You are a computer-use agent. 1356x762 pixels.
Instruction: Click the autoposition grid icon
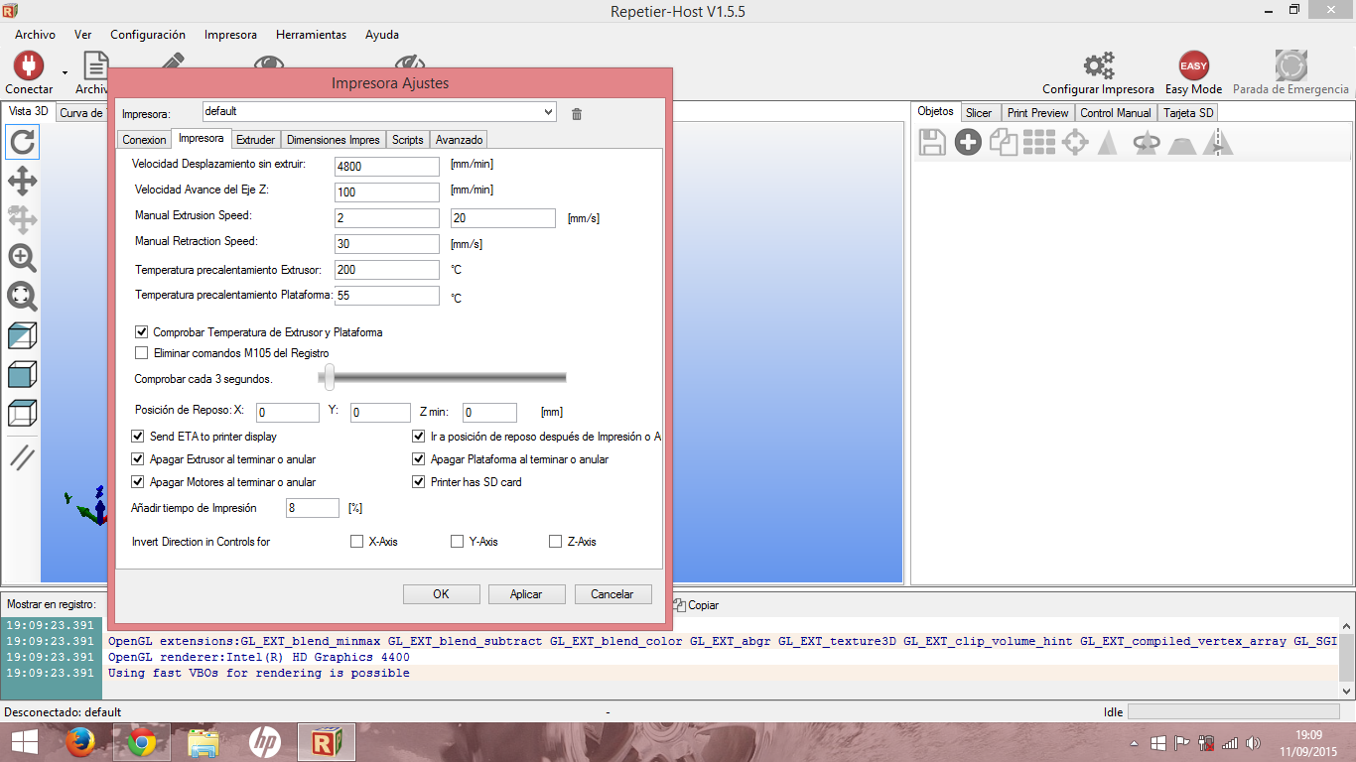point(1039,143)
